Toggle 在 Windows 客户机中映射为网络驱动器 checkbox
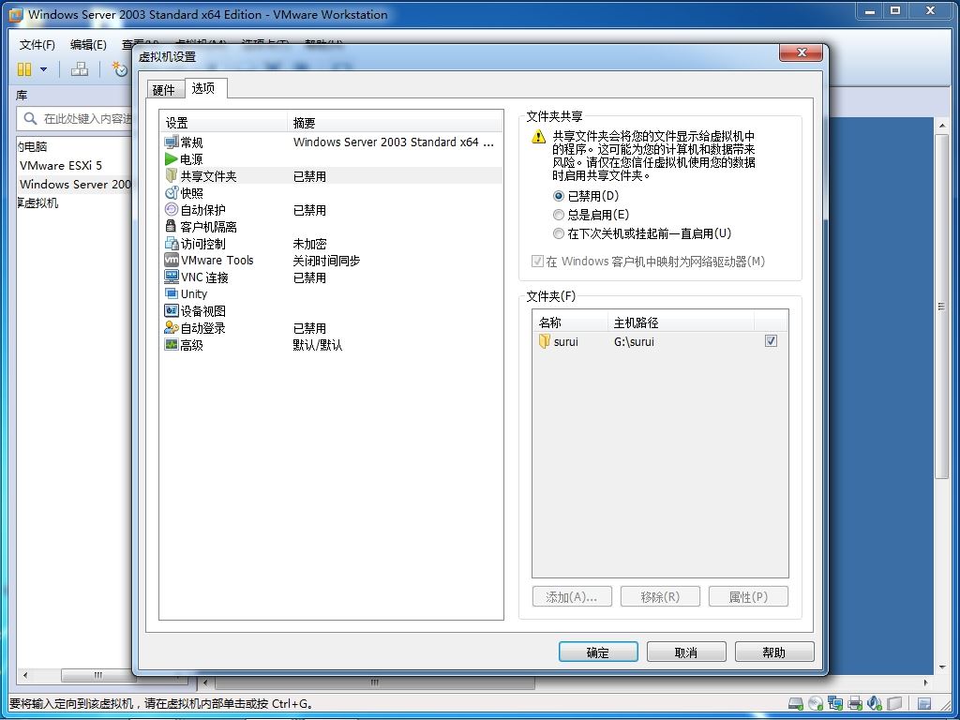Viewport: 960px width, 720px height. (x=537, y=262)
